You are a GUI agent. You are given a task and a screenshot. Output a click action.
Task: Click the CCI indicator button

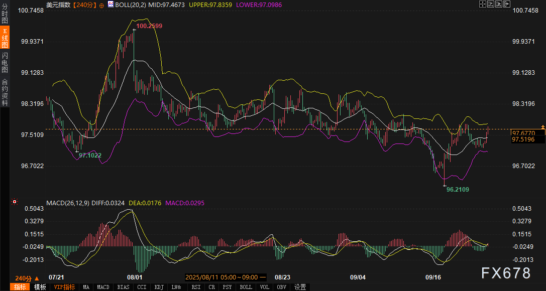[142, 287]
